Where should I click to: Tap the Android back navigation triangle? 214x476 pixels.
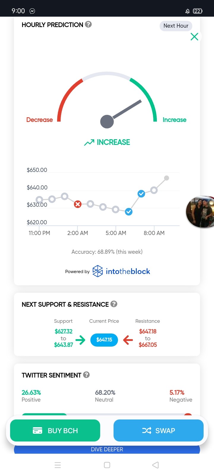155,465
